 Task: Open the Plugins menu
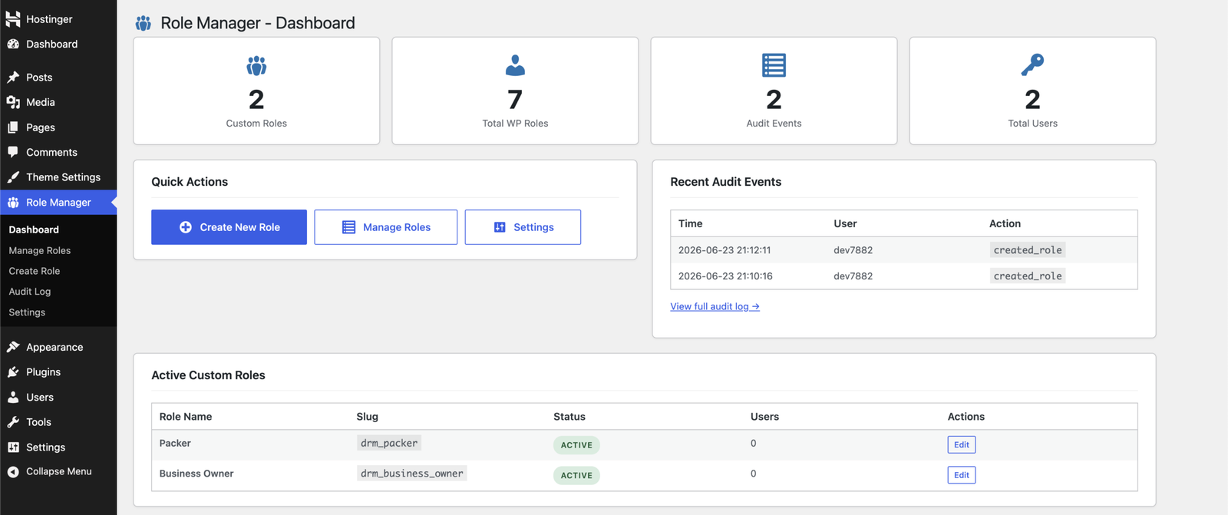(58, 371)
